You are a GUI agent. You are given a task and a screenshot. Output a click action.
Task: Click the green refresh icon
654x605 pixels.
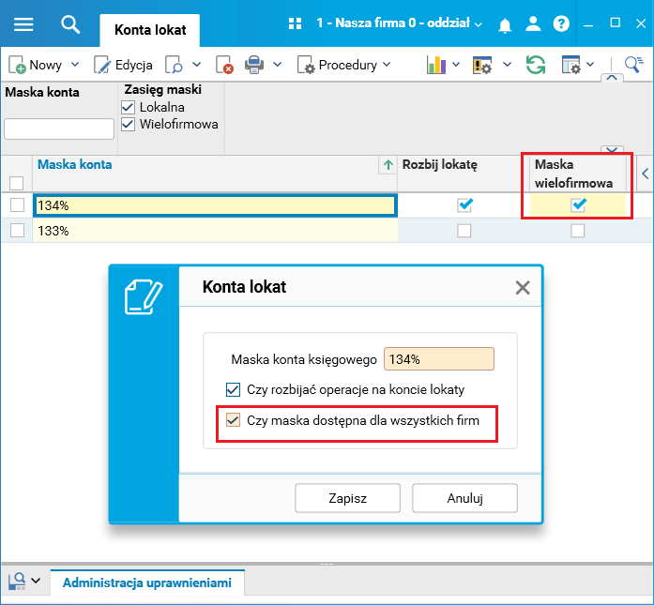pyautogui.click(x=536, y=65)
